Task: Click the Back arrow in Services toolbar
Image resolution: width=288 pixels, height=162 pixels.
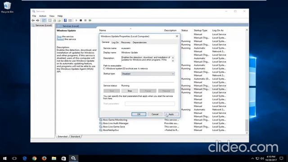Action: coord(33,20)
